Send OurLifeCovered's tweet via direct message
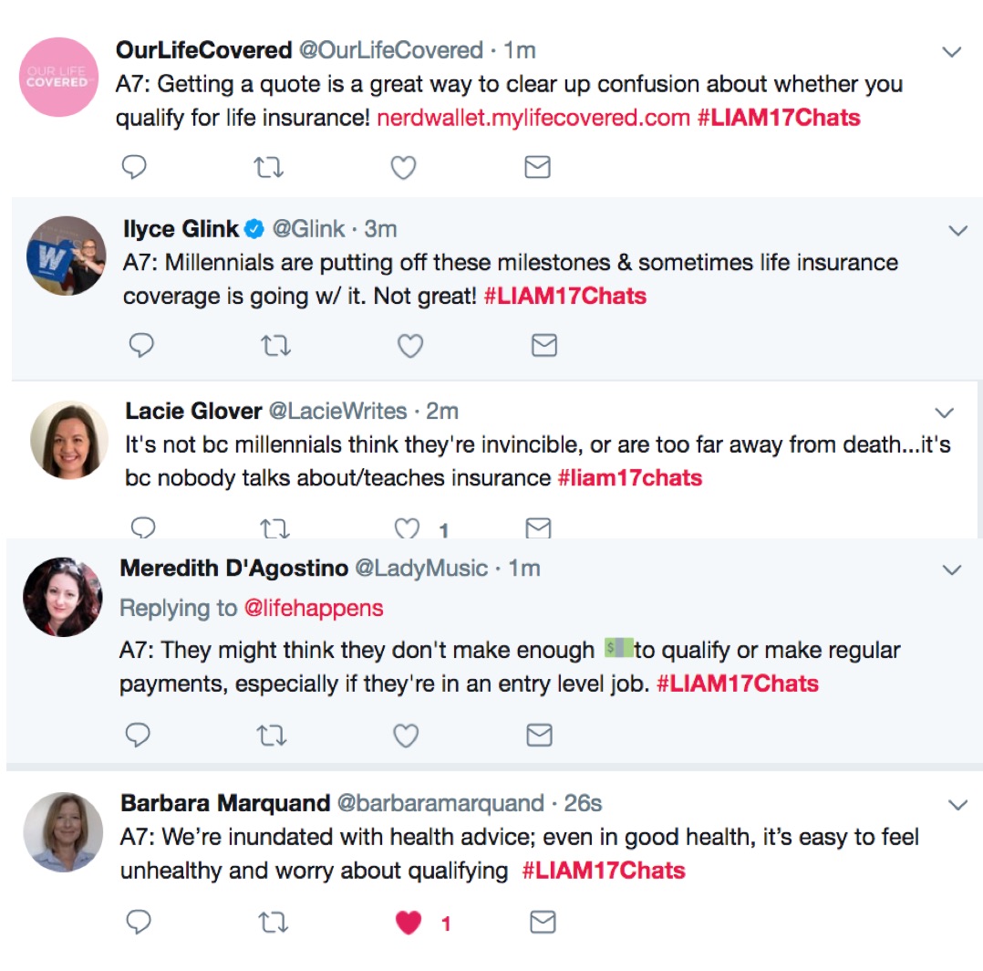 (x=537, y=167)
